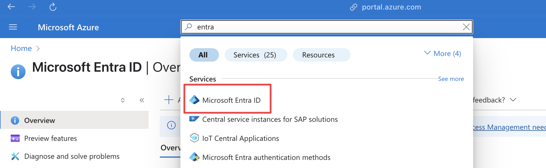Click See more in Services section
546x168 pixels.
pos(451,79)
